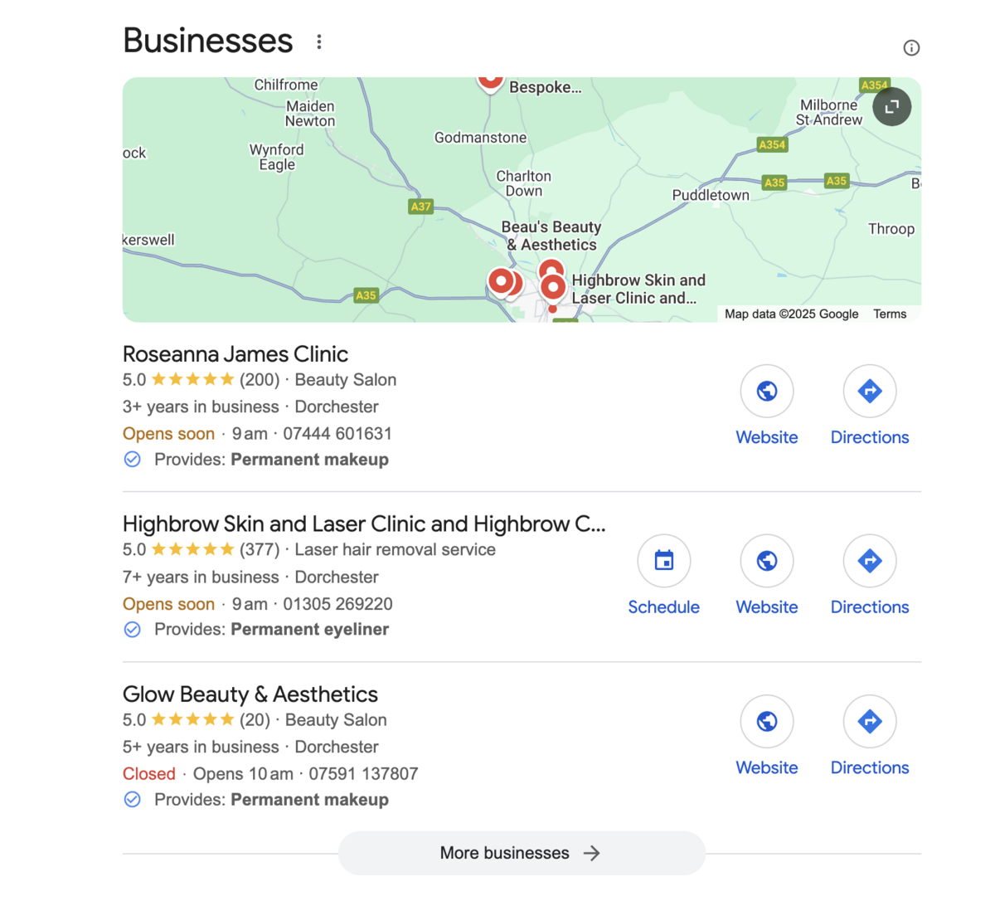Screen dimensions: 995x901
Task: Click Roseanna James Clinic 200 reviews count
Action: click(260, 380)
